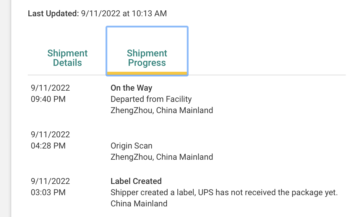Click the 'Shipper created a label' description
The image size is (355, 217).
coord(224,192)
